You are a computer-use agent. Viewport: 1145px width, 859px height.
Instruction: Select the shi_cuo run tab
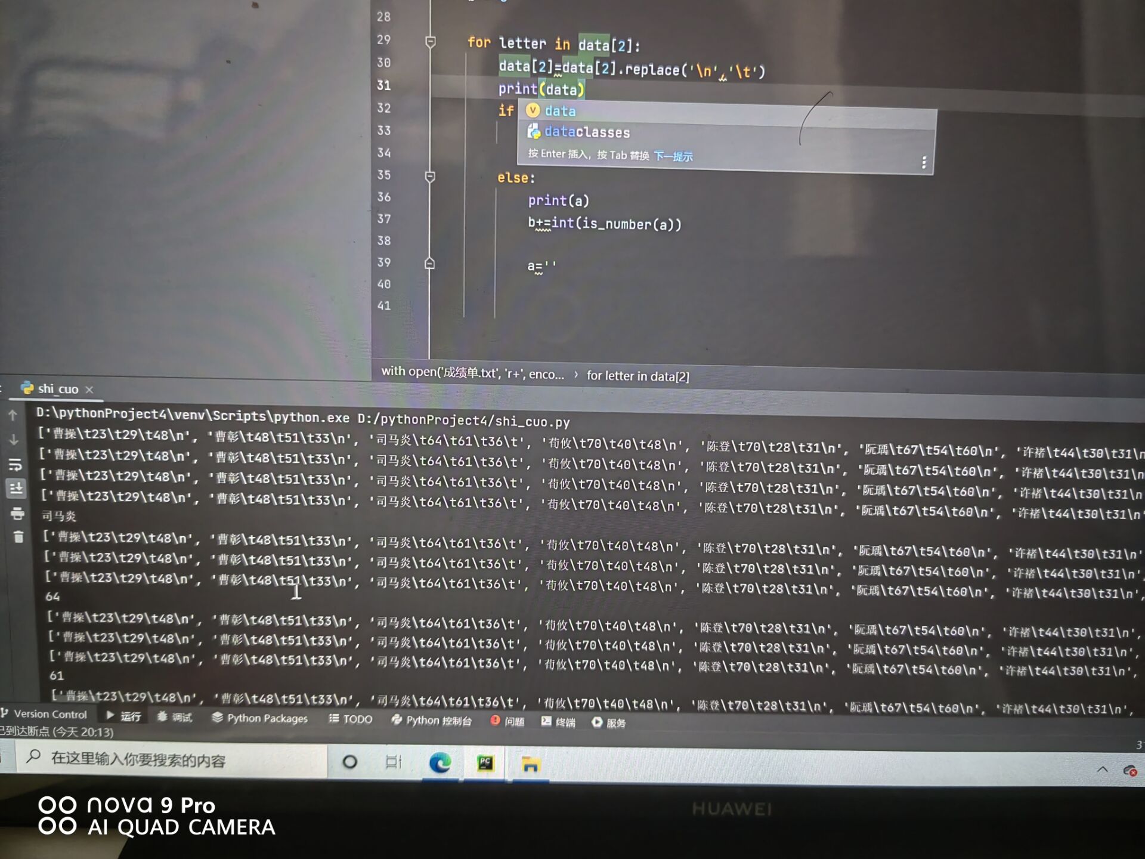click(x=57, y=389)
